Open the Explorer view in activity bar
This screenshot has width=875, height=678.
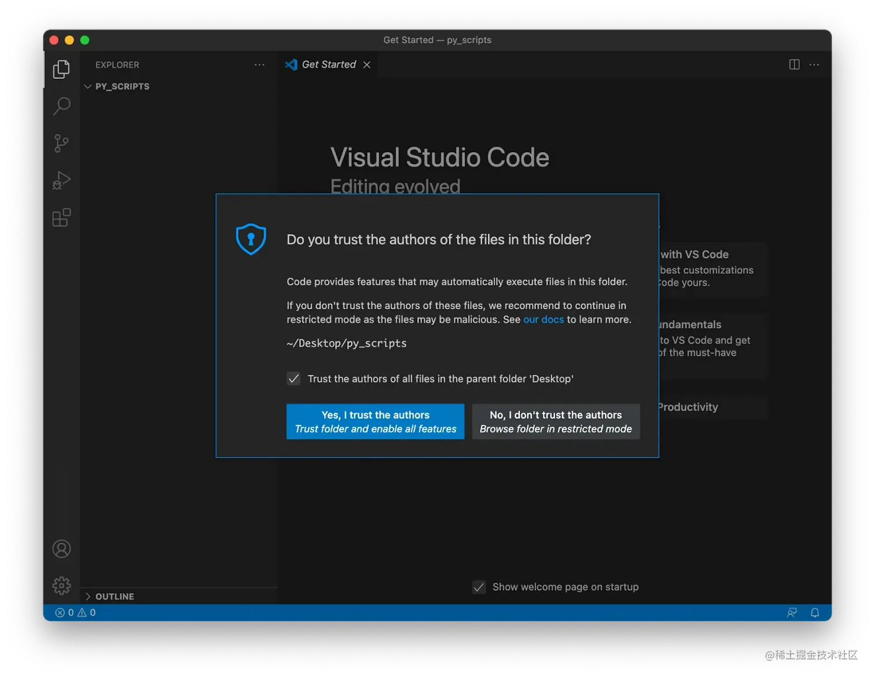pyautogui.click(x=61, y=69)
